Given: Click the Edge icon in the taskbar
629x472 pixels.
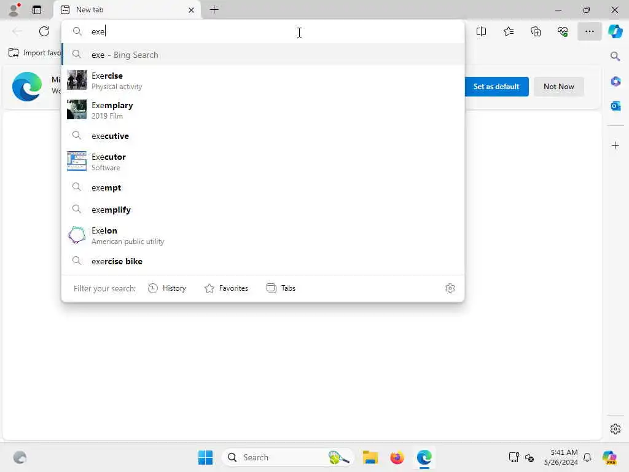Looking at the screenshot, I should click(424, 457).
